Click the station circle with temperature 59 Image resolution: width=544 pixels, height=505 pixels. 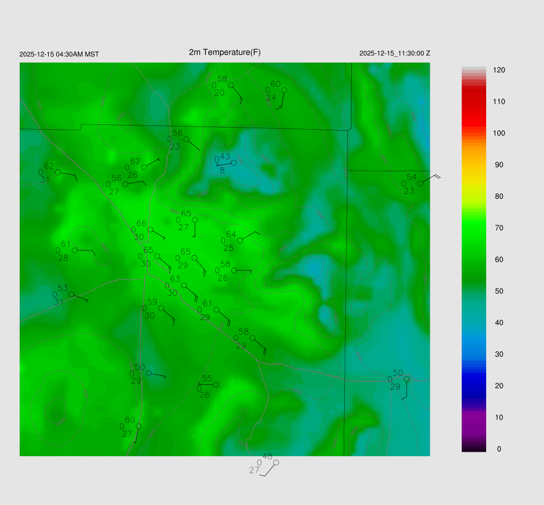pyautogui.click(x=161, y=308)
